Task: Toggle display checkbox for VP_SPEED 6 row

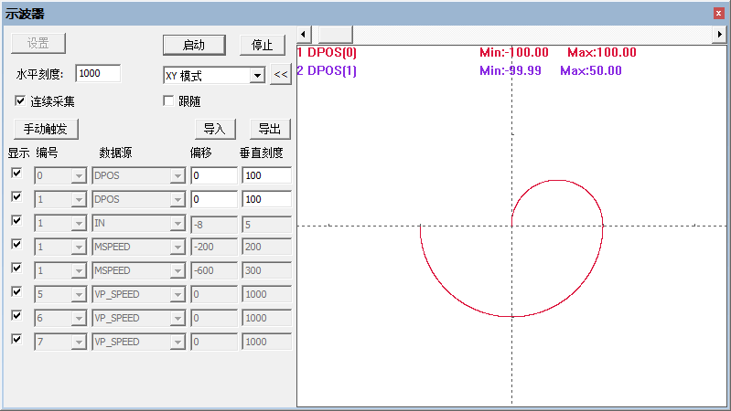Action: click(16, 315)
